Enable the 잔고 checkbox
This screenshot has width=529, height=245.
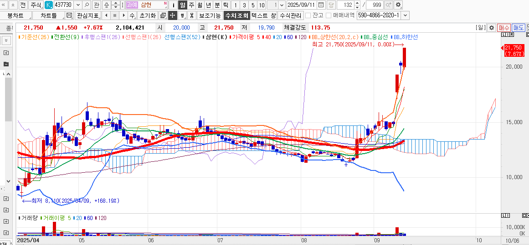[308, 15]
